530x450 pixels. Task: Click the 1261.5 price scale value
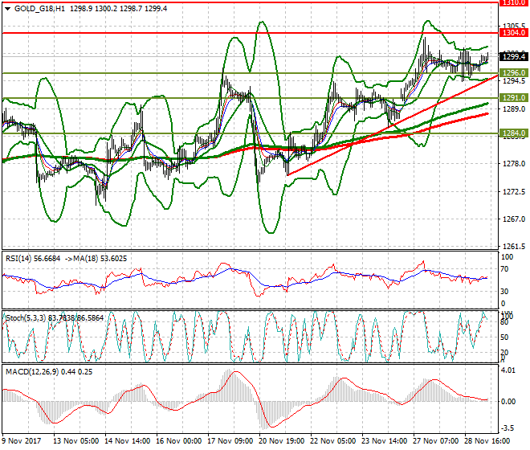514,247
